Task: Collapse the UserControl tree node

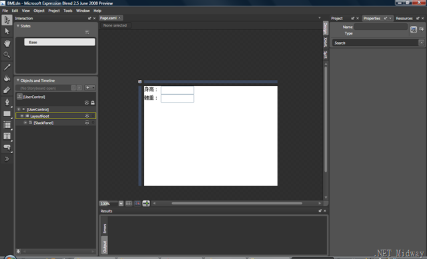Action: [19, 109]
